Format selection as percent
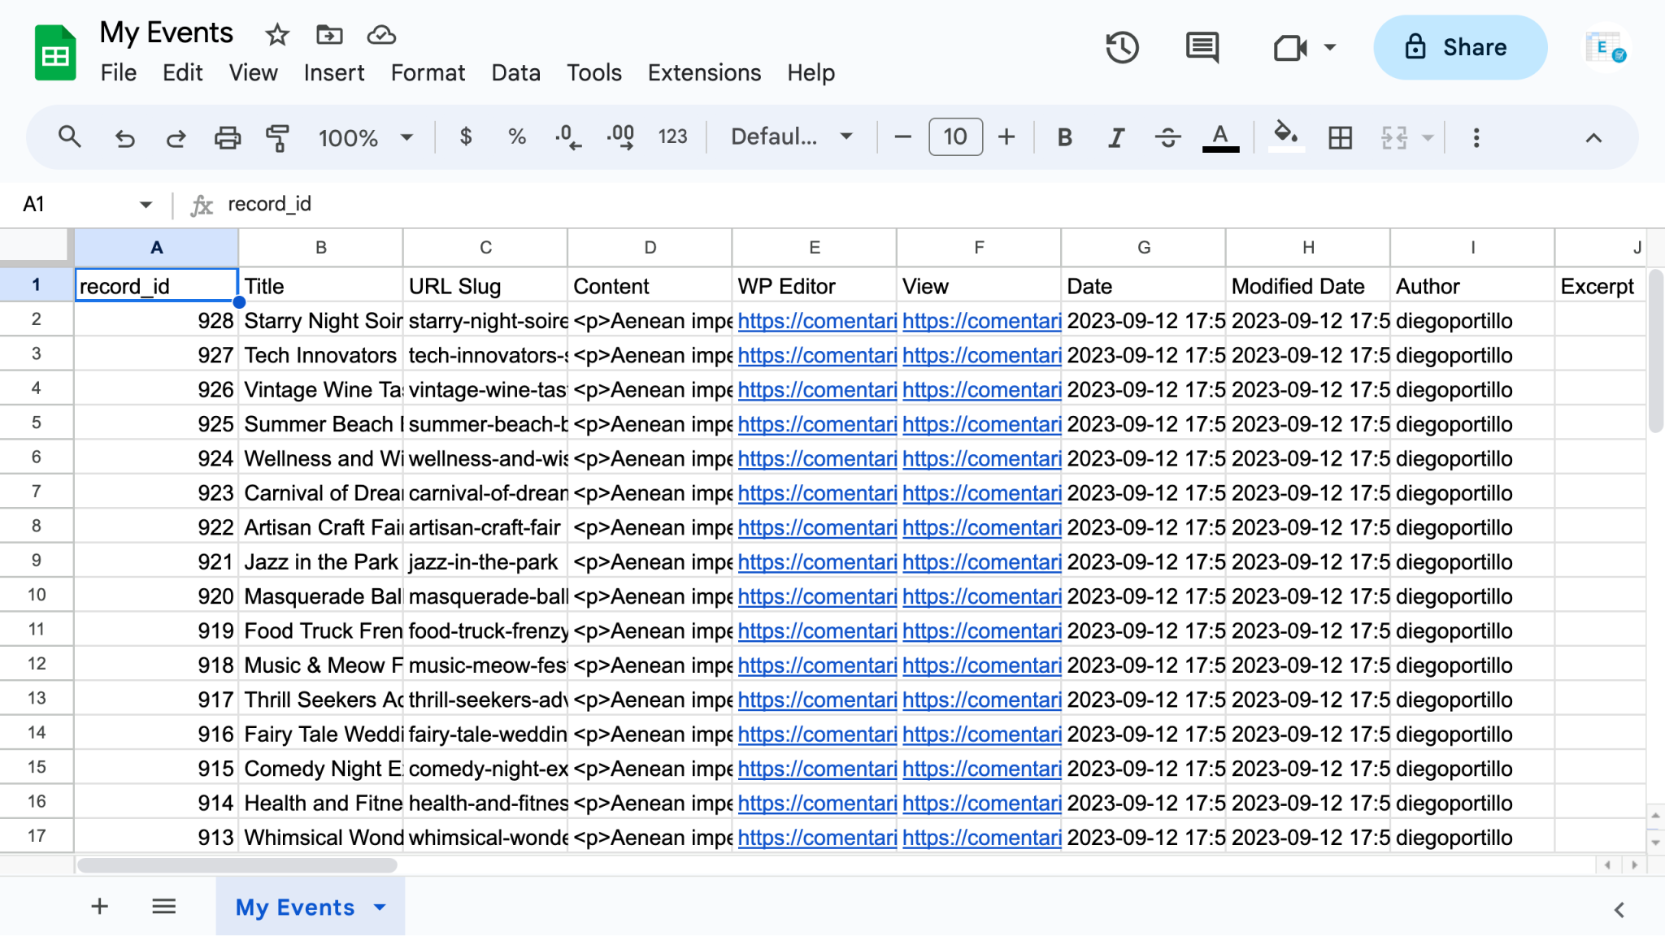This screenshot has width=1665, height=936. 515,136
